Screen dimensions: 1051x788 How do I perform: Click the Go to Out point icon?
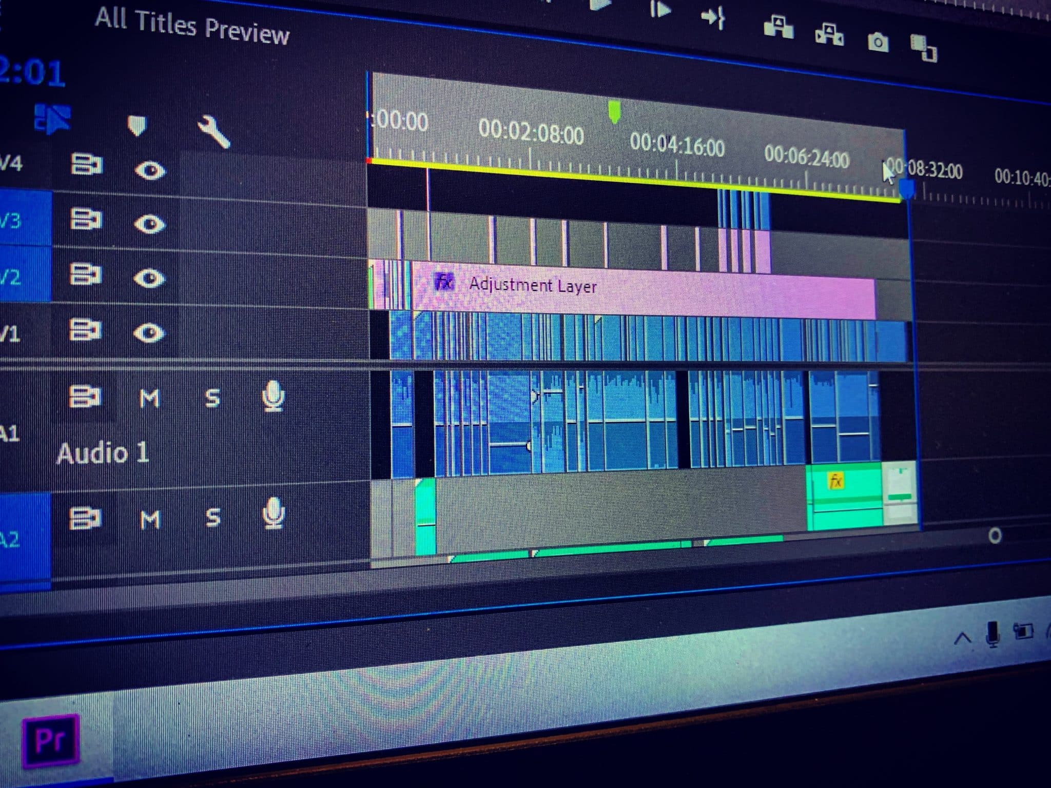pyautogui.click(x=713, y=18)
